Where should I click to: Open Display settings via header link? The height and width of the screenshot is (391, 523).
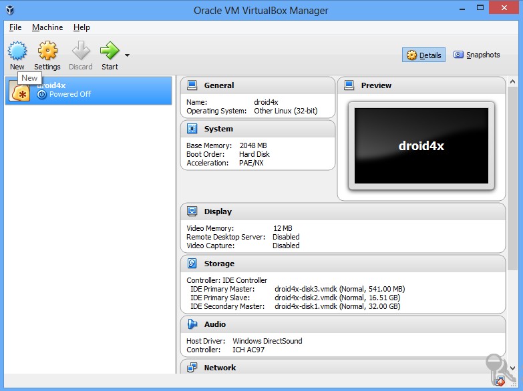tap(218, 212)
